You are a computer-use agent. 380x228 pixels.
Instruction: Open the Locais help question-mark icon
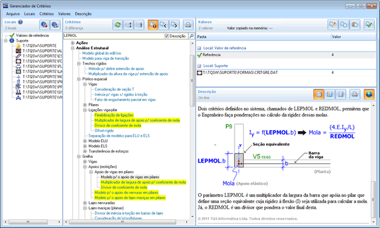point(21,22)
